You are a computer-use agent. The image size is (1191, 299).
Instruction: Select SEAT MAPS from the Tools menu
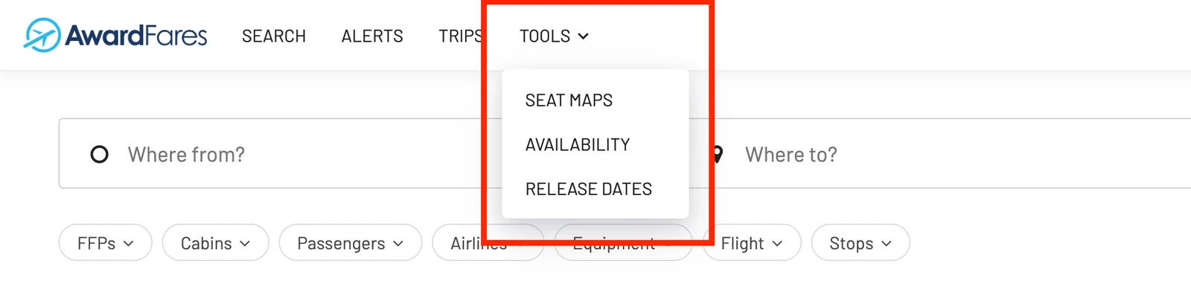(569, 100)
